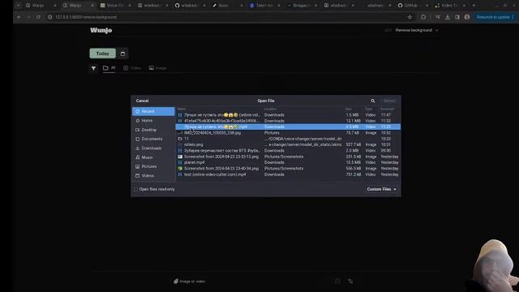The image size is (519, 292).
Task: Open Desktop in the dialog sidebar
Action: pyautogui.click(x=153, y=130)
